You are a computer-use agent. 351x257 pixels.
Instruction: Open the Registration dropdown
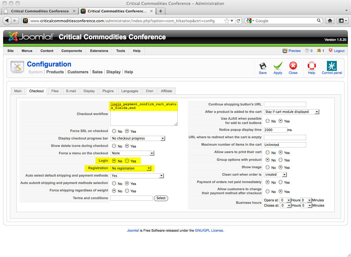pyautogui.click(x=131, y=168)
